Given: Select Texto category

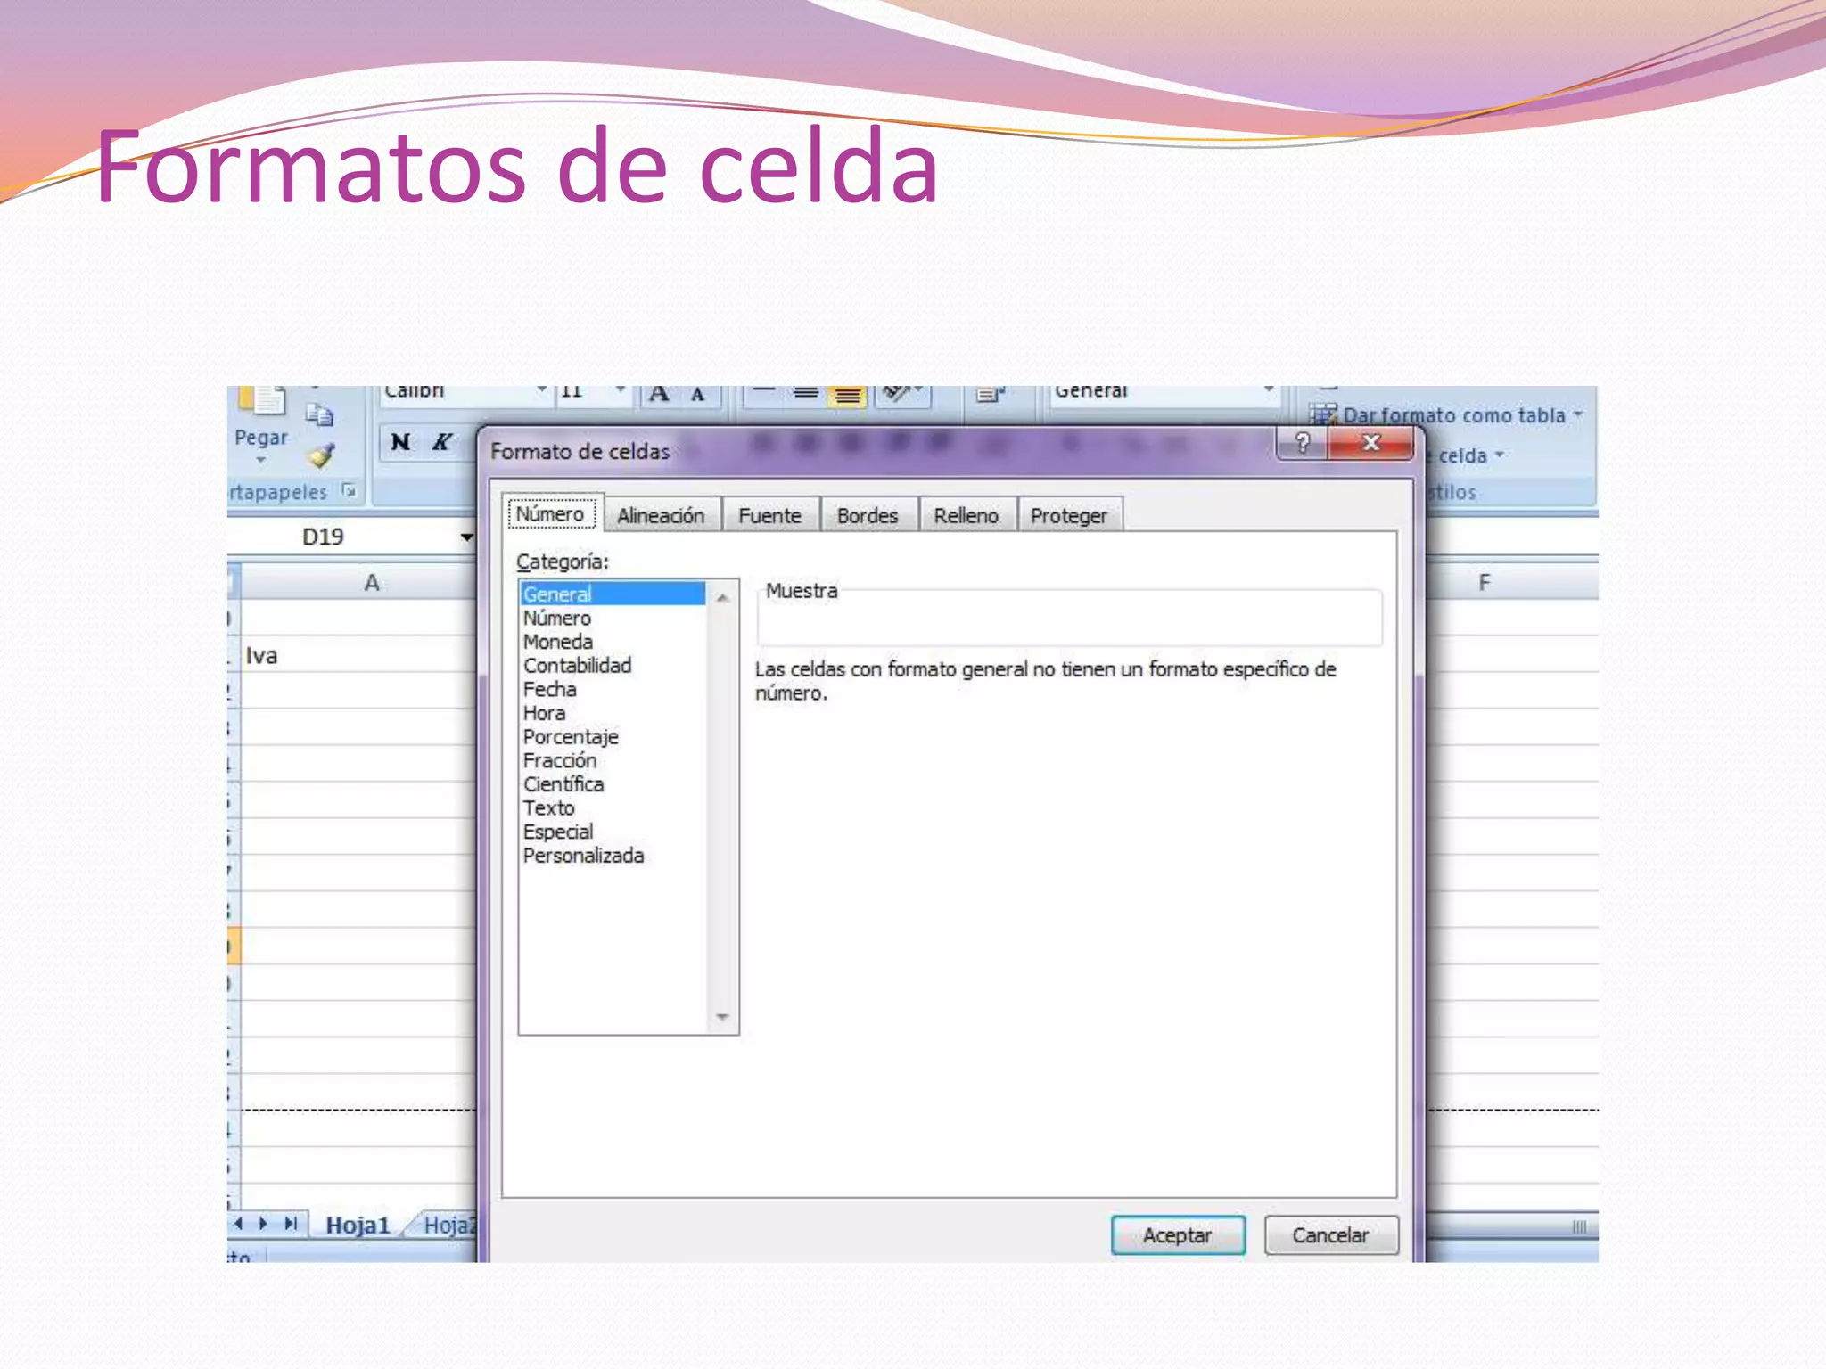Looking at the screenshot, I should 613,808.
